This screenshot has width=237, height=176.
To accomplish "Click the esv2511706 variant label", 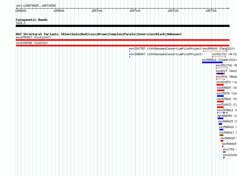I will point(226,65).
